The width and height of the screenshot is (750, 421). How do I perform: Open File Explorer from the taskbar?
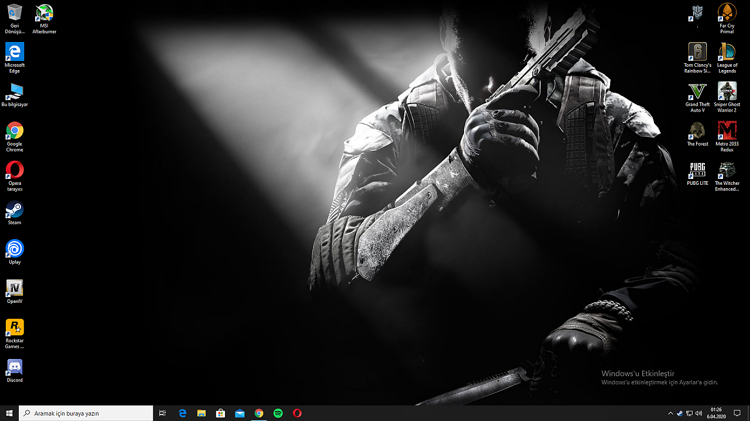coord(202,413)
